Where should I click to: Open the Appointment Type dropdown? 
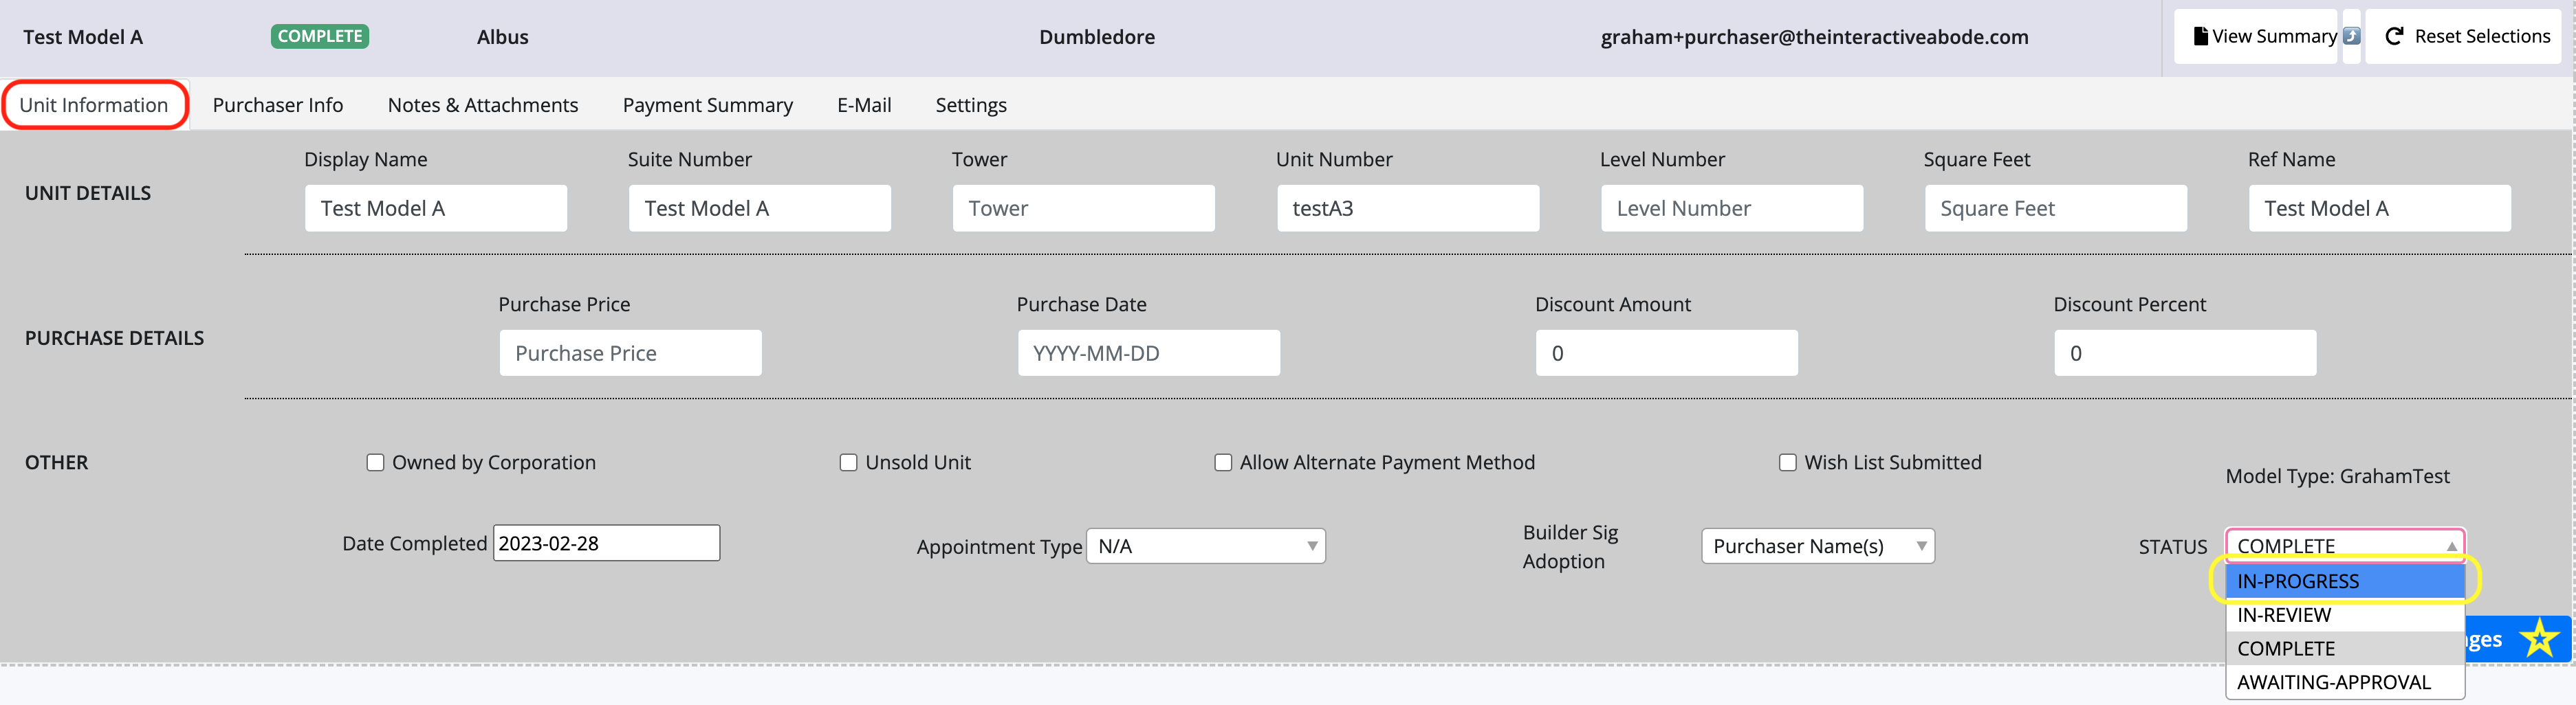coord(1206,546)
